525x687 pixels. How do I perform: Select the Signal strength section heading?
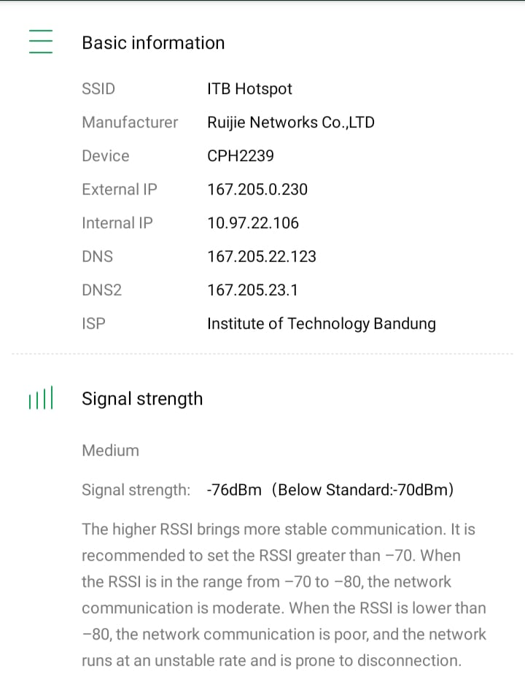pyautogui.click(x=142, y=399)
